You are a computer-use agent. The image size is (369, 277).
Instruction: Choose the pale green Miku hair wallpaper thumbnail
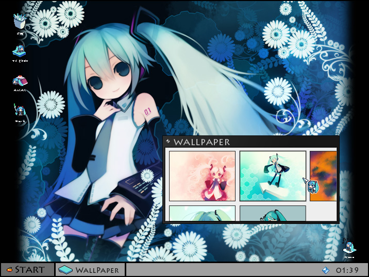click(x=202, y=213)
